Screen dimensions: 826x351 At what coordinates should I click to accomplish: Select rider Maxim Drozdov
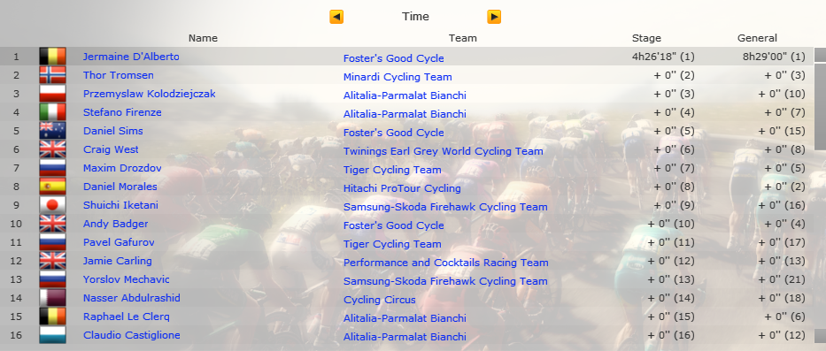(x=122, y=168)
